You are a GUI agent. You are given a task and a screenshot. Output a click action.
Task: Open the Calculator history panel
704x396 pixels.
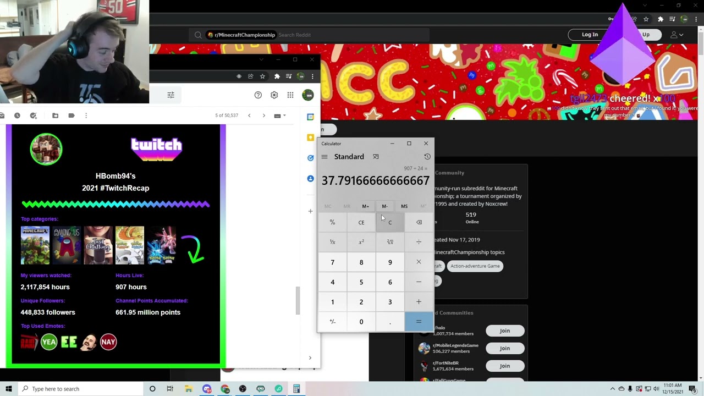pyautogui.click(x=427, y=157)
